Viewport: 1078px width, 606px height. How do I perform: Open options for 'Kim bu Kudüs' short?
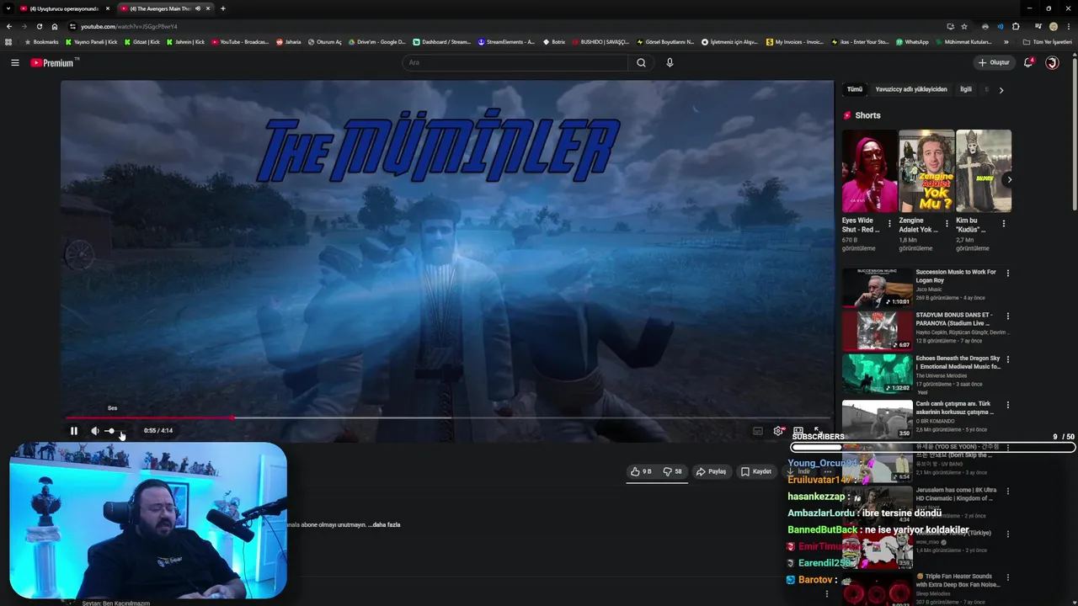[1003, 224]
